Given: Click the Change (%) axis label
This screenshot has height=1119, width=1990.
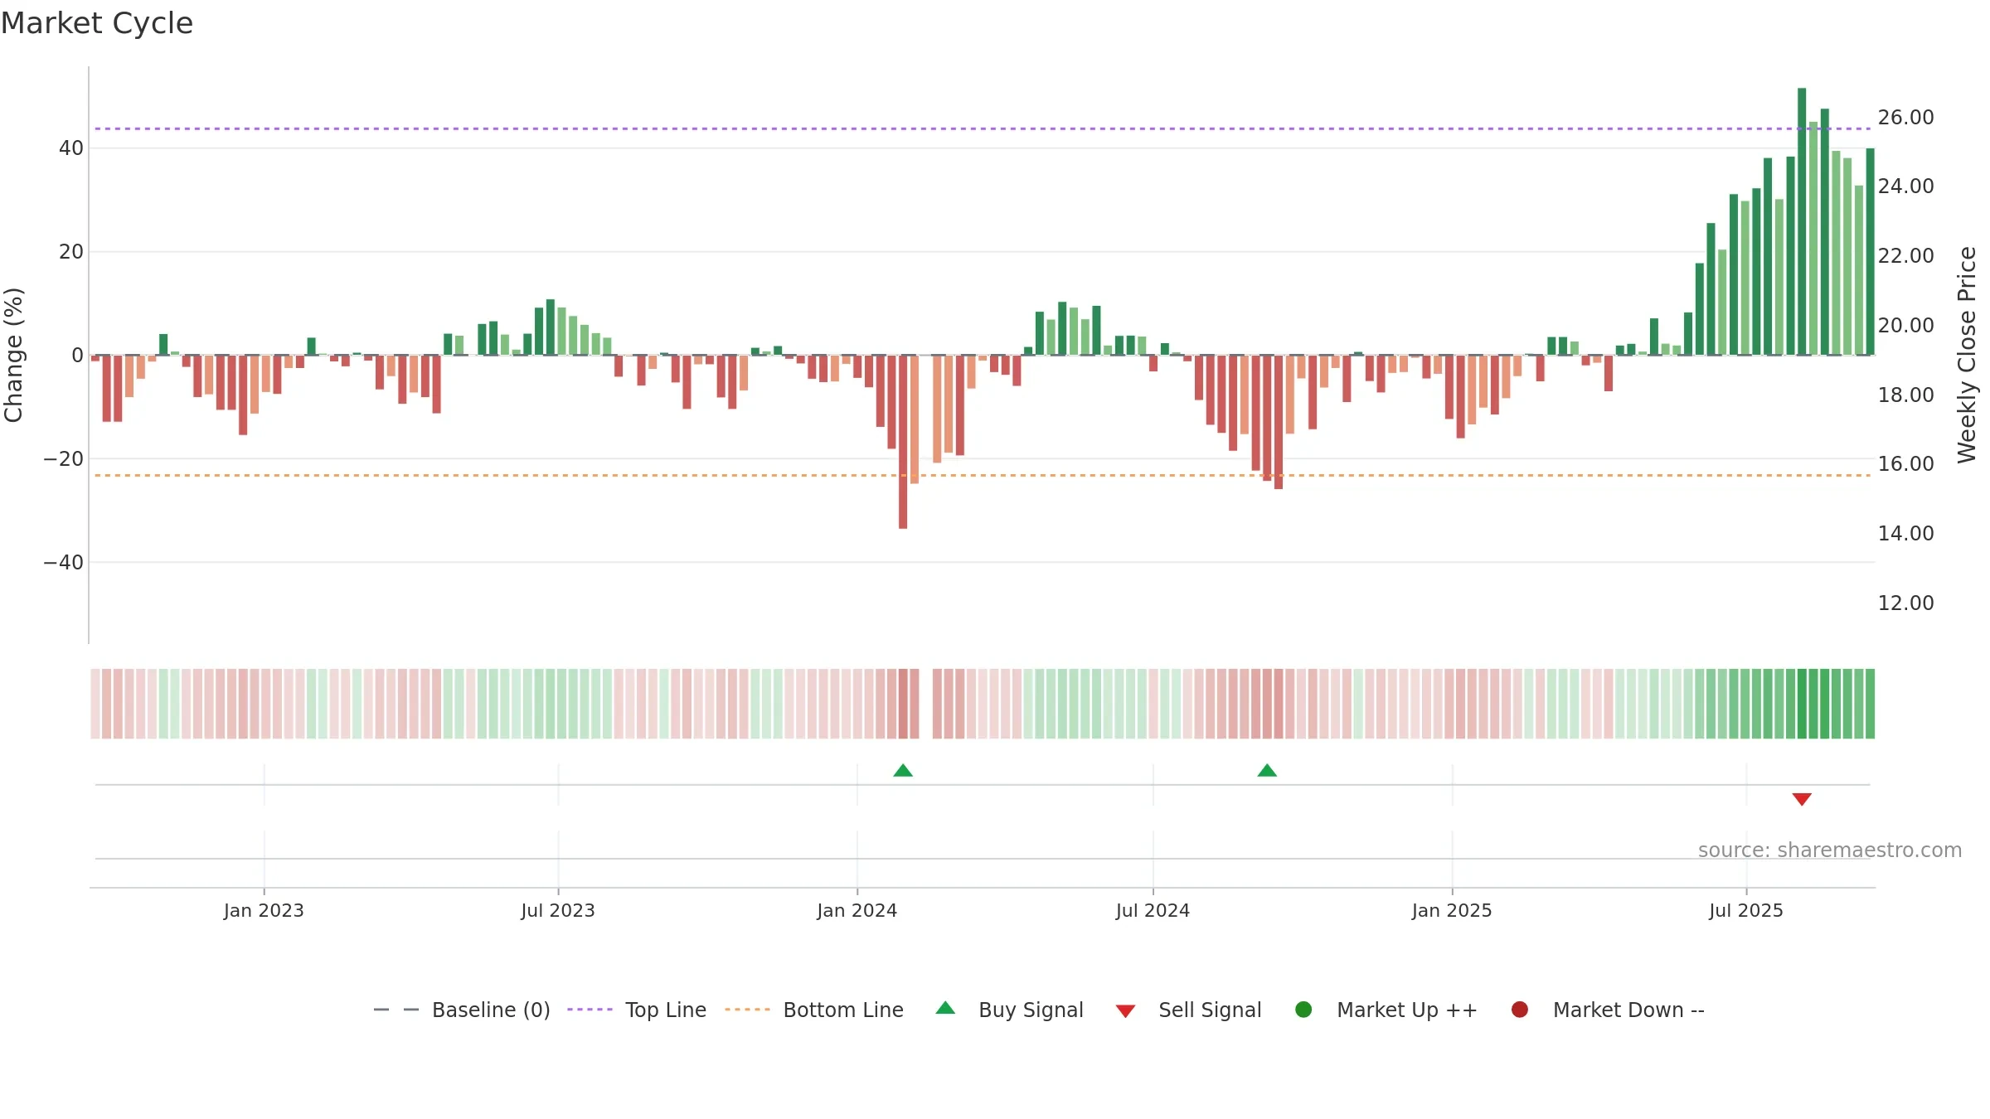Looking at the screenshot, I should [x=13, y=355].
